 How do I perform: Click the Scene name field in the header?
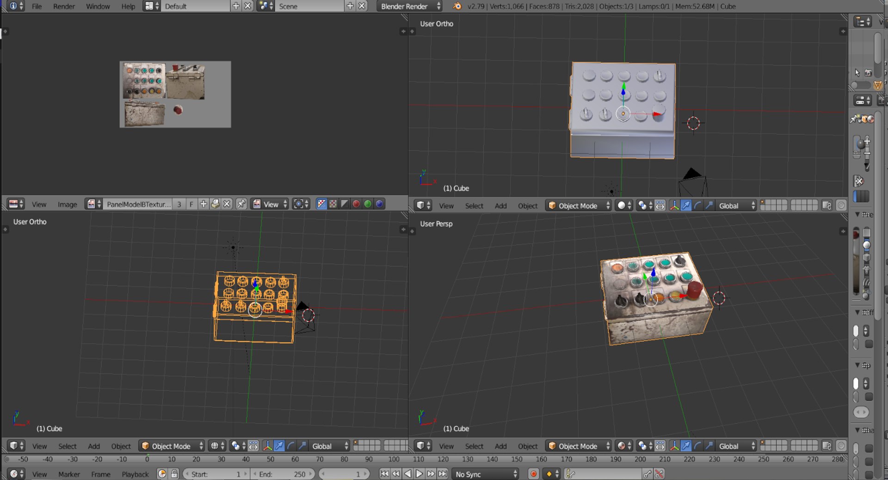(x=310, y=6)
